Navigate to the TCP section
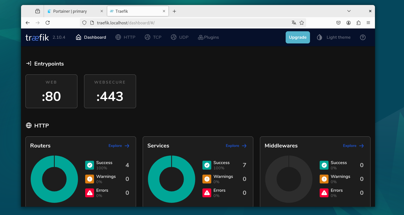The image size is (404, 215). click(x=153, y=37)
